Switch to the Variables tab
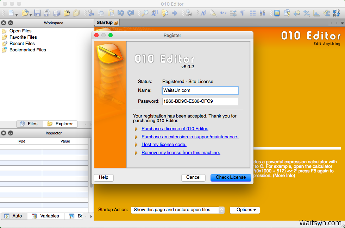This screenshot has height=228, width=345. pos(46,216)
